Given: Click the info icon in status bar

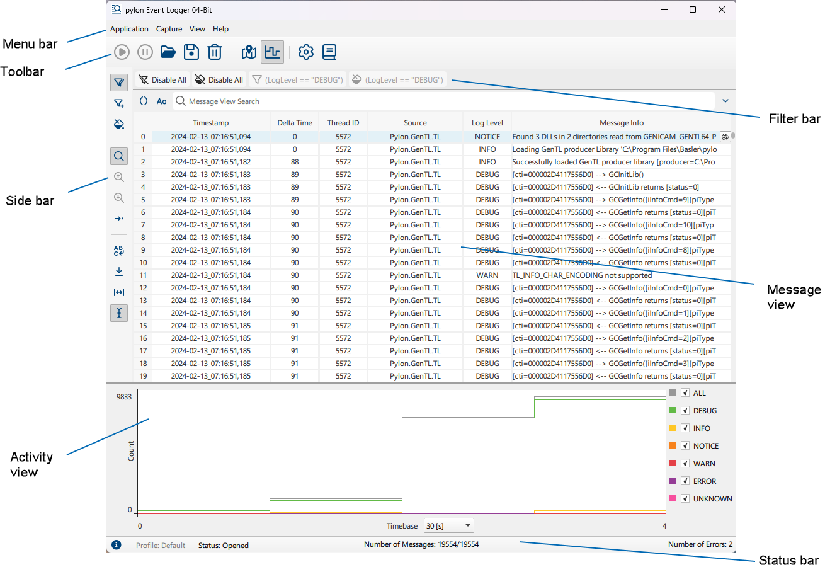Looking at the screenshot, I should point(117,545).
